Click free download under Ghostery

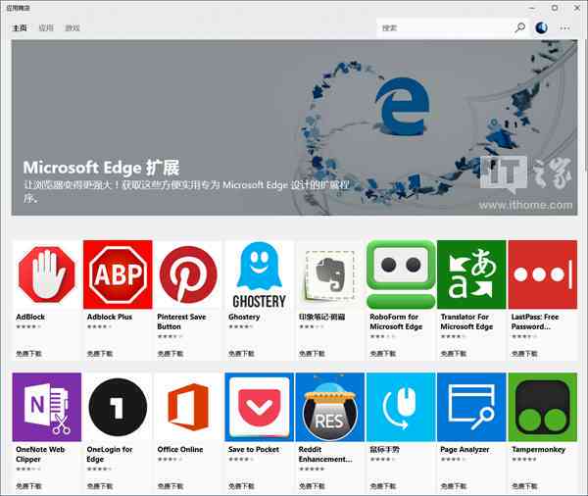pos(241,354)
